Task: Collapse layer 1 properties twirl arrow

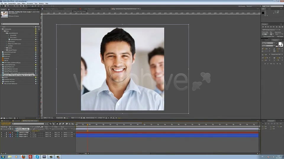Action: [9, 129]
